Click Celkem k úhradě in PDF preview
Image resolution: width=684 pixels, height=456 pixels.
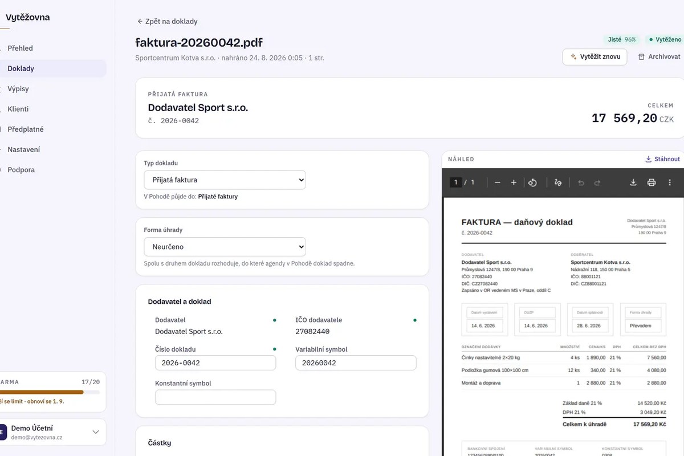pos(584,424)
